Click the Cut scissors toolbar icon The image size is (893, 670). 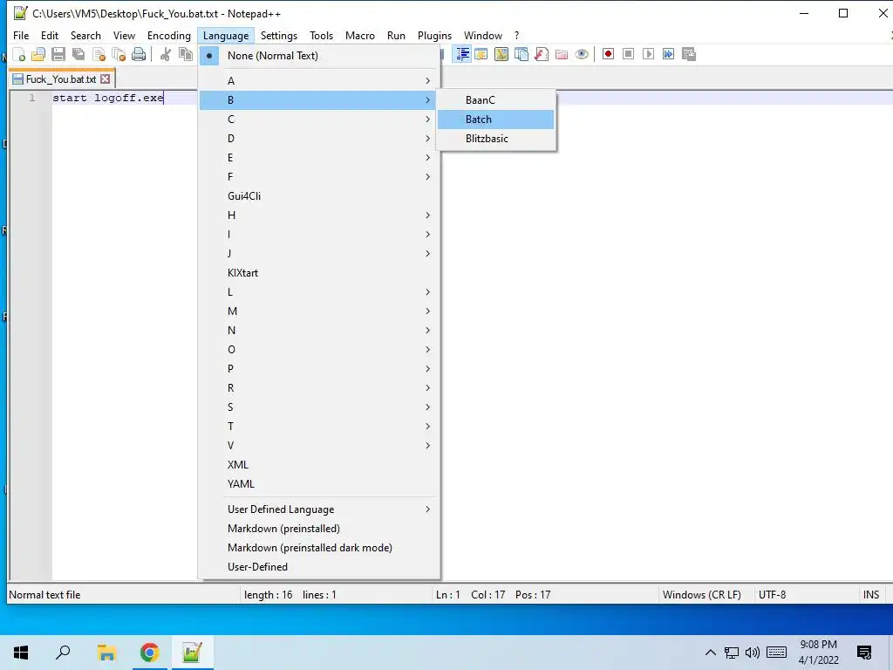(x=166, y=55)
